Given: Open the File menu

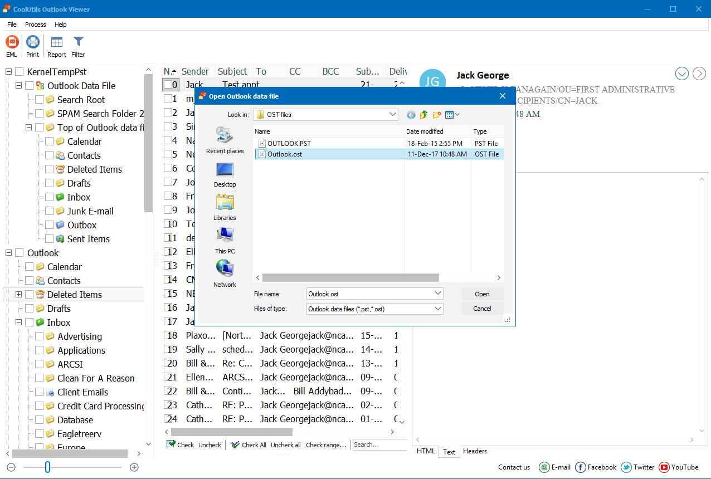Looking at the screenshot, I should [12, 25].
